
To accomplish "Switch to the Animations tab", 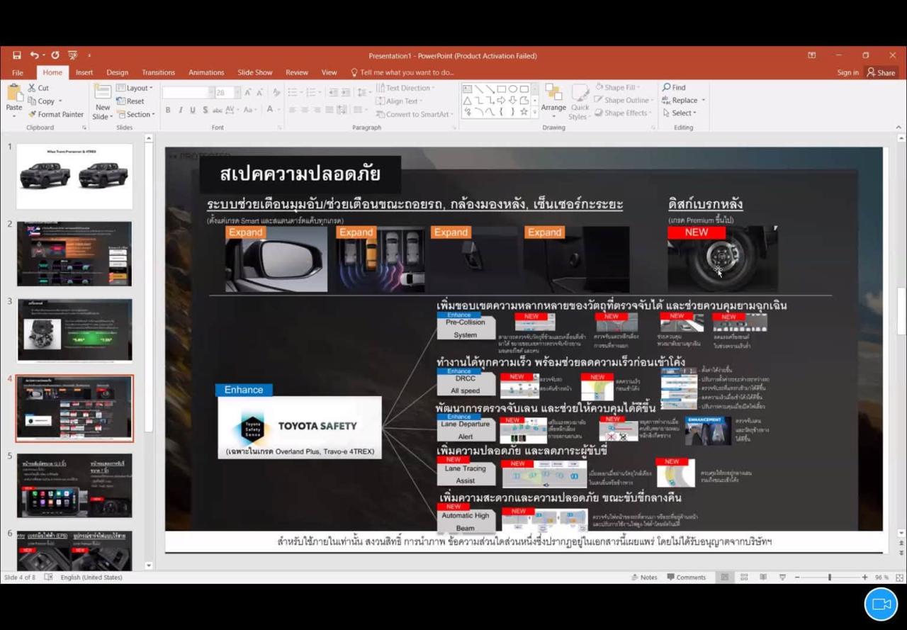I will click(x=206, y=72).
